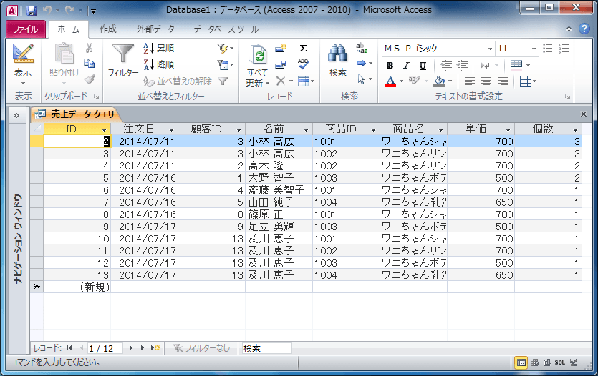The height and width of the screenshot is (376, 598).
Task: Open the 注文日 column dropdown arrow
Action: (171, 130)
